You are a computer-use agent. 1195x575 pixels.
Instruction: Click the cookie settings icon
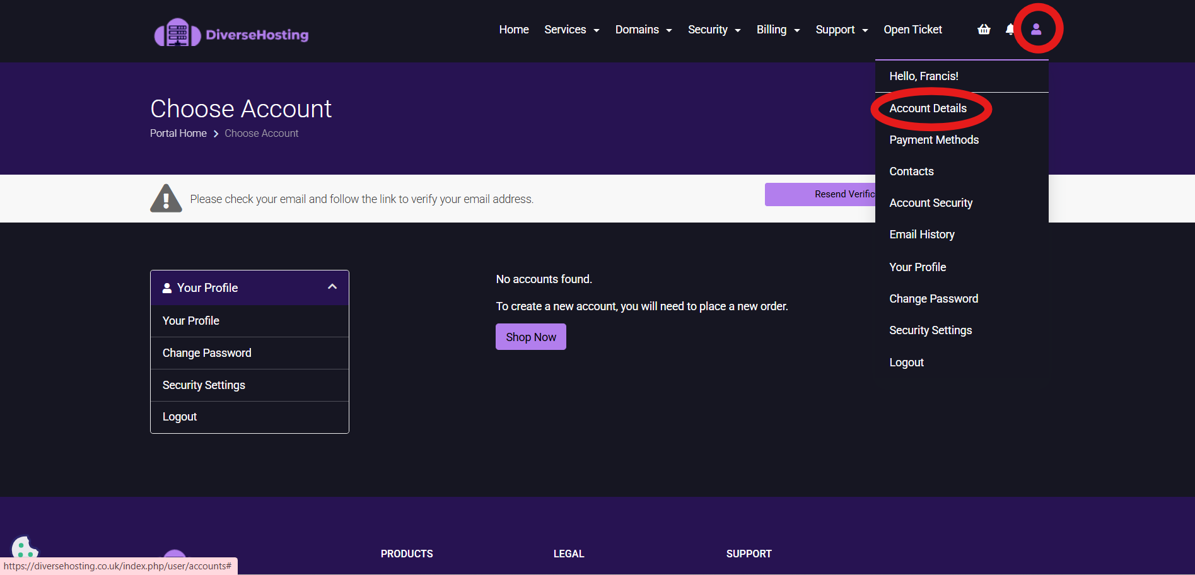point(23,547)
